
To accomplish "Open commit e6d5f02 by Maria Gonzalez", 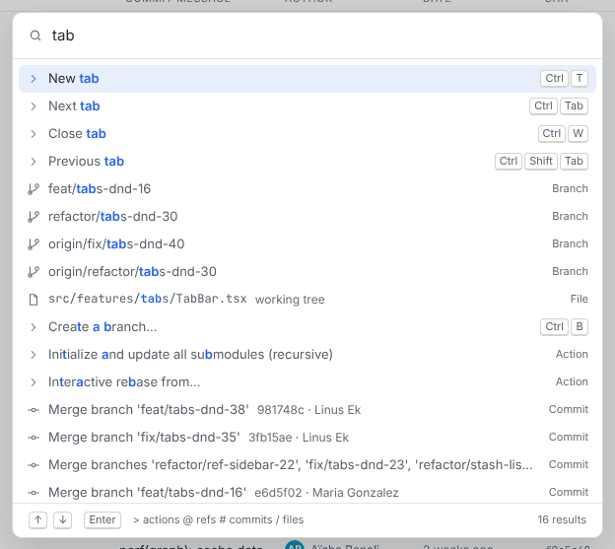I will 307,493.
